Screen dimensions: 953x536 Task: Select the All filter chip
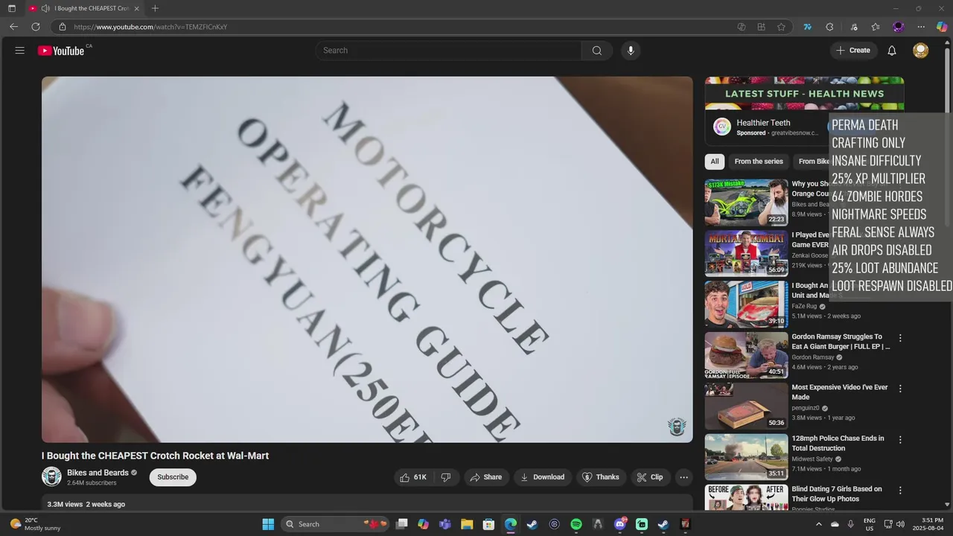point(715,162)
